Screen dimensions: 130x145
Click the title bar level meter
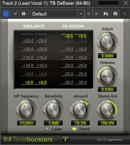click(109, 3)
